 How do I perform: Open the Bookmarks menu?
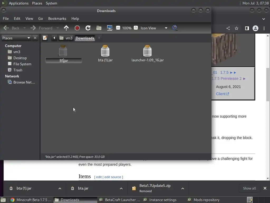pyautogui.click(x=57, y=19)
